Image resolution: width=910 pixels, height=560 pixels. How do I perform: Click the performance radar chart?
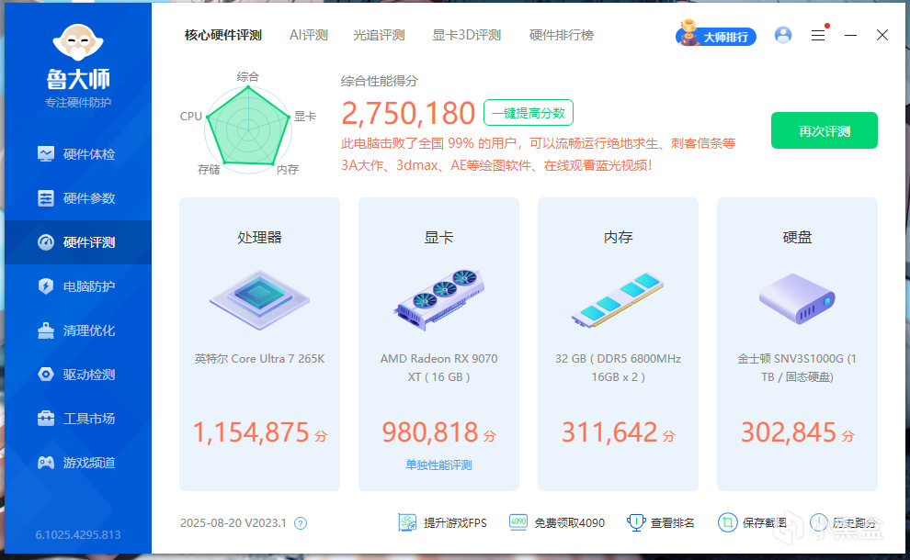(x=248, y=129)
